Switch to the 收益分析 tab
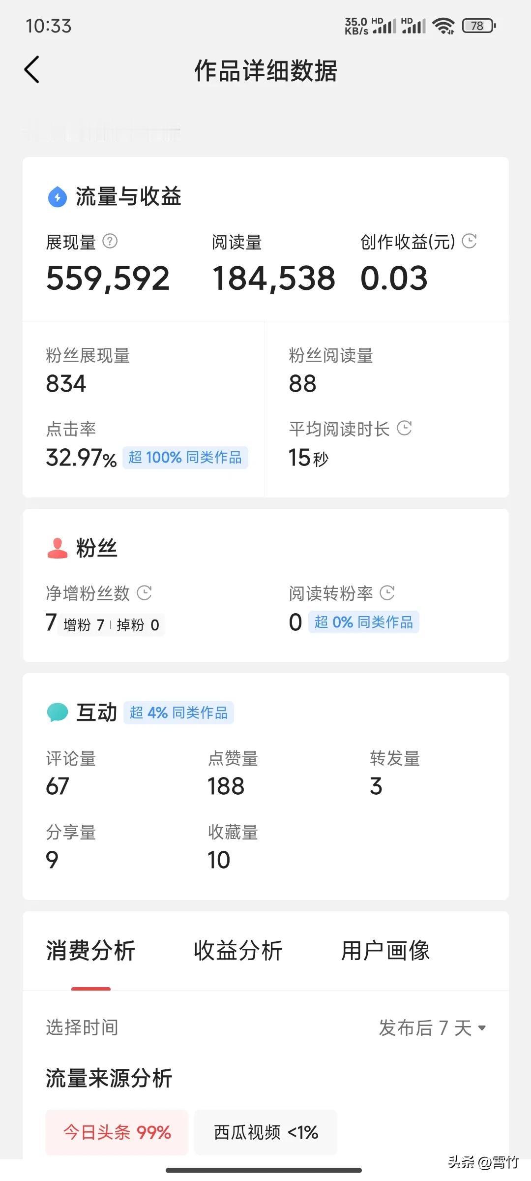The width and height of the screenshot is (531, 1181). click(238, 950)
